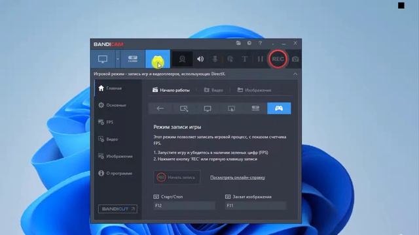The height and width of the screenshot is (235, 419).
Task: Select around-mouse recording mode icon
Action: [x=231, y=108]
